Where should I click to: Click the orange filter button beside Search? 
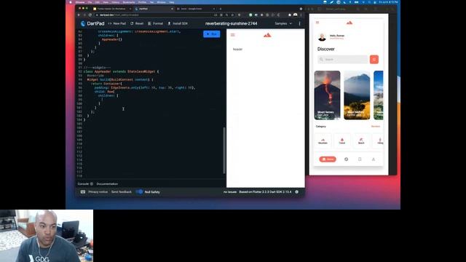[x=374, y=60]
